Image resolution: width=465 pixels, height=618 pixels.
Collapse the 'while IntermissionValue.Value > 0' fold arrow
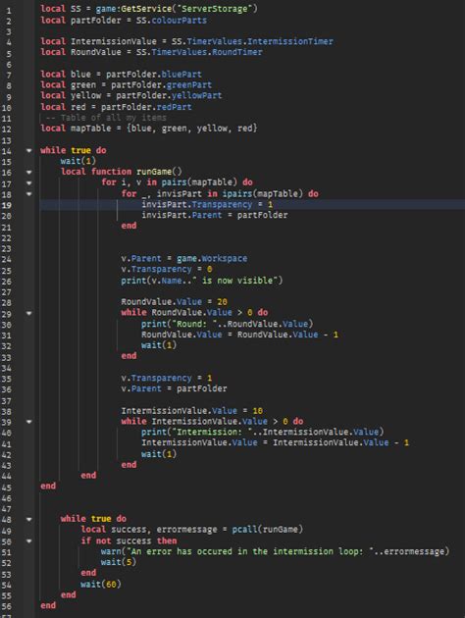[28, 422]
